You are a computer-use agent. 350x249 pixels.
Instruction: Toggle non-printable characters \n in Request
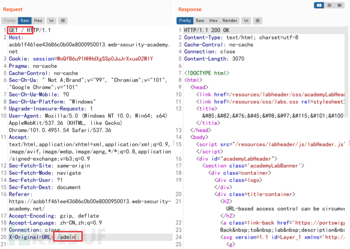tap(51, 21)
